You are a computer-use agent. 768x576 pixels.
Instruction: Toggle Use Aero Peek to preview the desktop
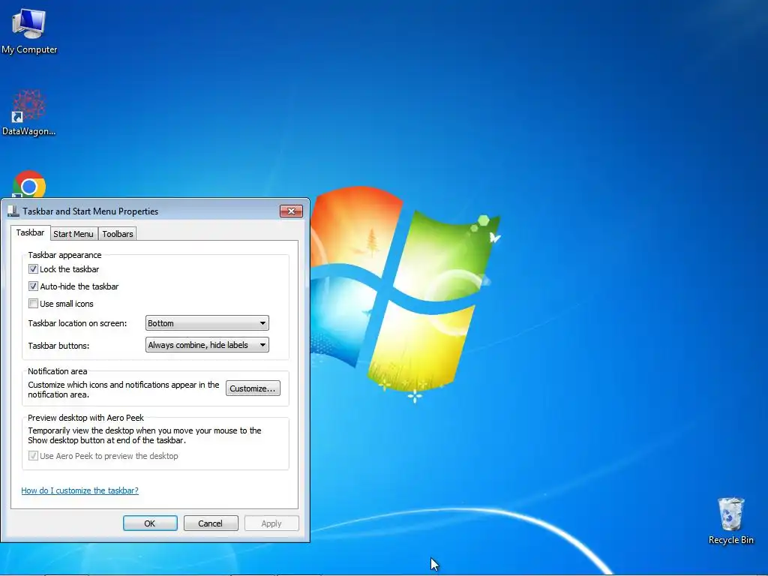[33, 456]
